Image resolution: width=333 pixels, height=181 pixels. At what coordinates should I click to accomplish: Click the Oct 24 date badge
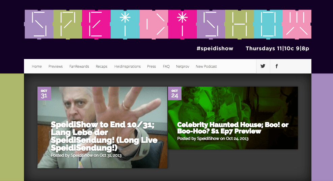[174, 93]
